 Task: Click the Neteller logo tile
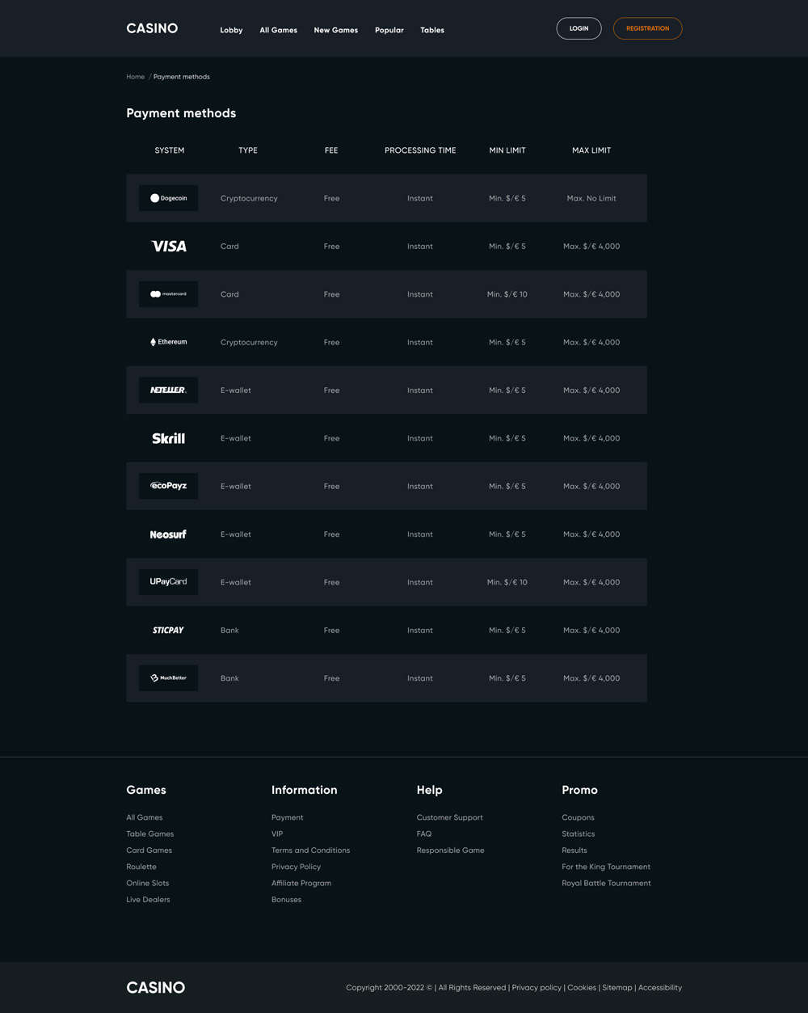click(x=168, y=390)
